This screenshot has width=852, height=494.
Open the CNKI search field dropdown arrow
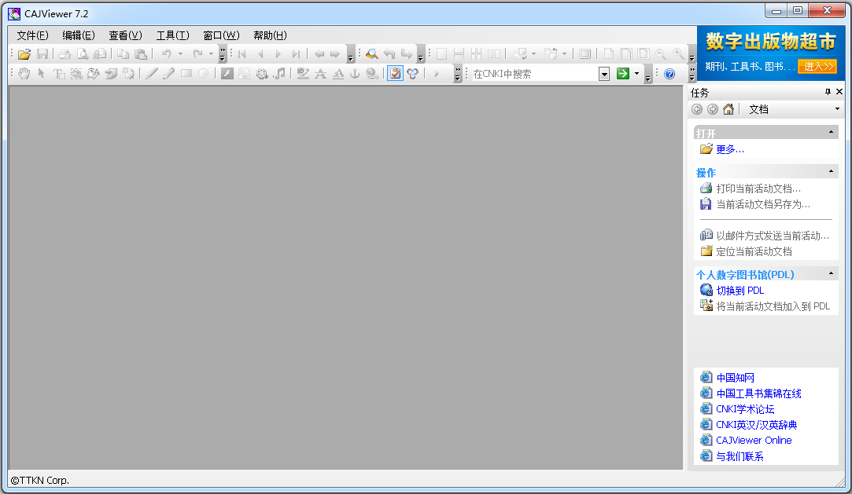tap(603, 73)
